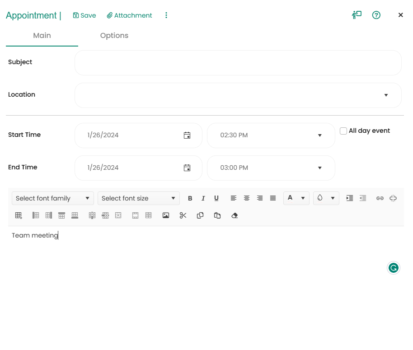Screen dimensions: 413x350
Task: Save the appointment
Action: point(84,15)
